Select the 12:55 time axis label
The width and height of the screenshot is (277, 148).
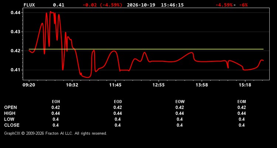[158, 85]
